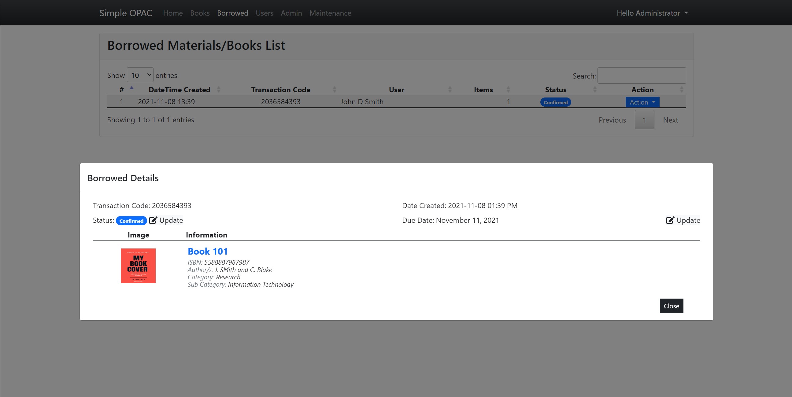Click the Confirmed status badge icon
This screenshot has height=397, width=792.
pos(131,220)
